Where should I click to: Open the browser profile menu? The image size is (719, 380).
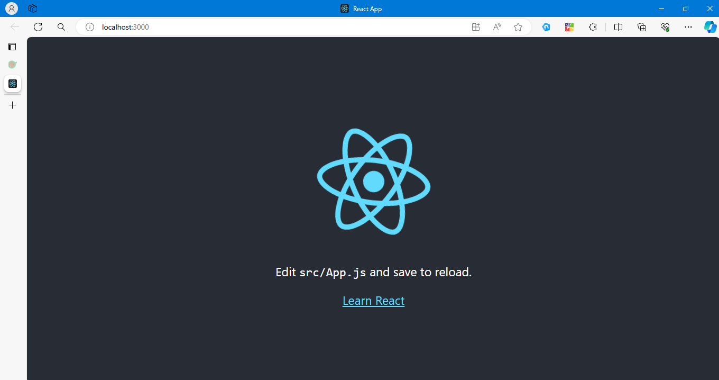[x=11, y=8]
